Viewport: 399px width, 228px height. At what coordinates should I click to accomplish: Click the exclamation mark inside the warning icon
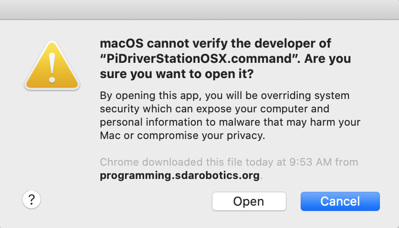pyautogui.click(x=52, y=68)
